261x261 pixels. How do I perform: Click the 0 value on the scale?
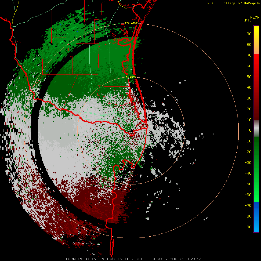point(250,130)
